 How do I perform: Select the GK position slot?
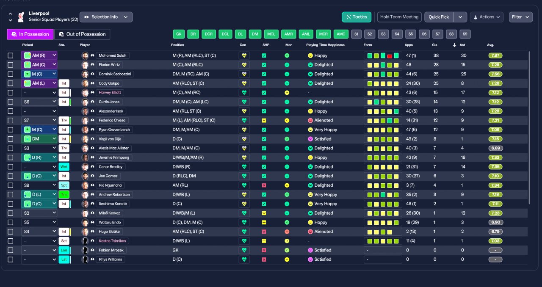click(179, 34)
